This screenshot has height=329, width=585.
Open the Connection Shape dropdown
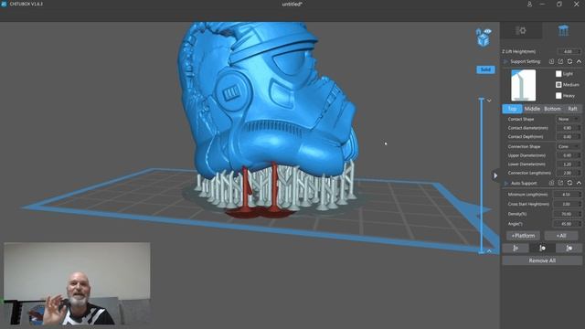click(x=569, y=146)
